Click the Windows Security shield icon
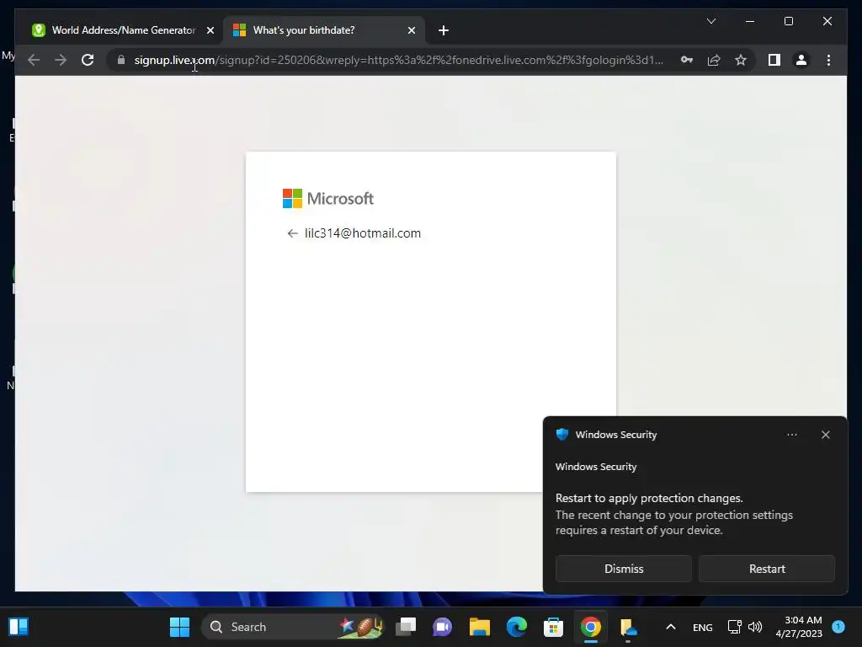The image size is (862, 647). tap(561, 434)
